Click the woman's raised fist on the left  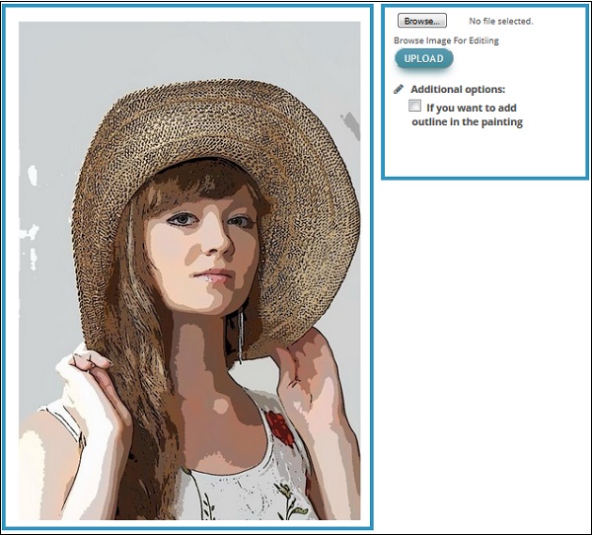click(89, 375)
